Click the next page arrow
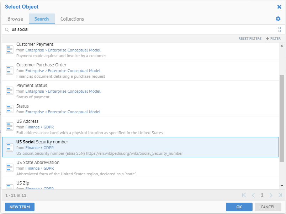Viewport: 286px width, 214px height. click(x=271, y=195)
